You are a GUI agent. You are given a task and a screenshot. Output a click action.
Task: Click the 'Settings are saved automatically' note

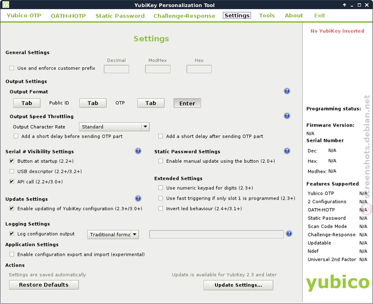tap(47, 275)
